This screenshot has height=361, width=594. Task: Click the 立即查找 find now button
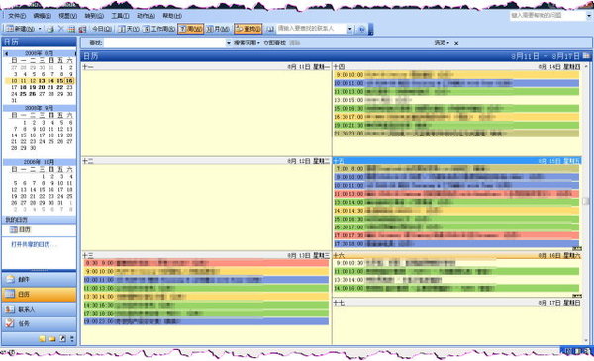click(274, 43)
